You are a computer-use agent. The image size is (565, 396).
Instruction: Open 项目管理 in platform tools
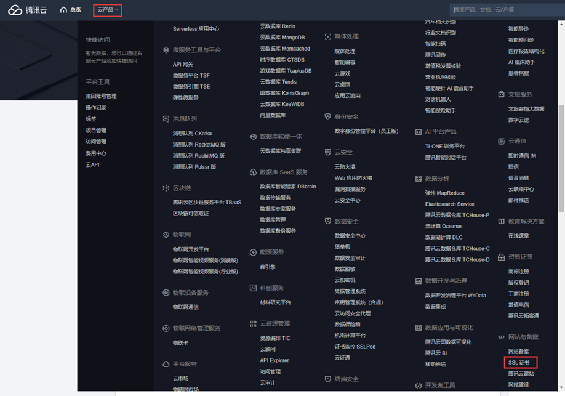[96, 131]
